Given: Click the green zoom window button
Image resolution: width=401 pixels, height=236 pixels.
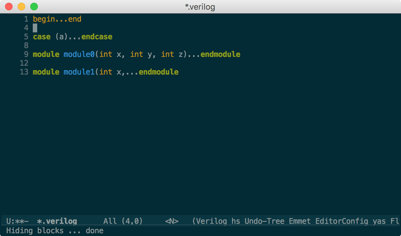Looking at the screenshot, I should pyautogui.click(x=34, y=7).
